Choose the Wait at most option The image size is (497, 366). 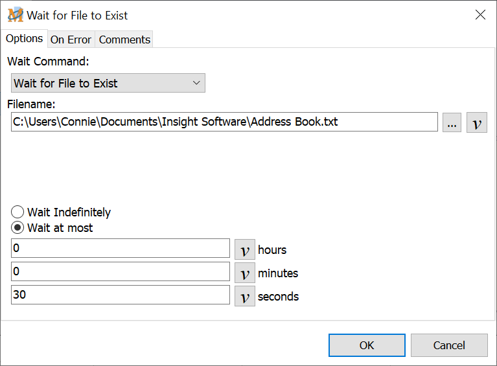(x=17, y=228)
